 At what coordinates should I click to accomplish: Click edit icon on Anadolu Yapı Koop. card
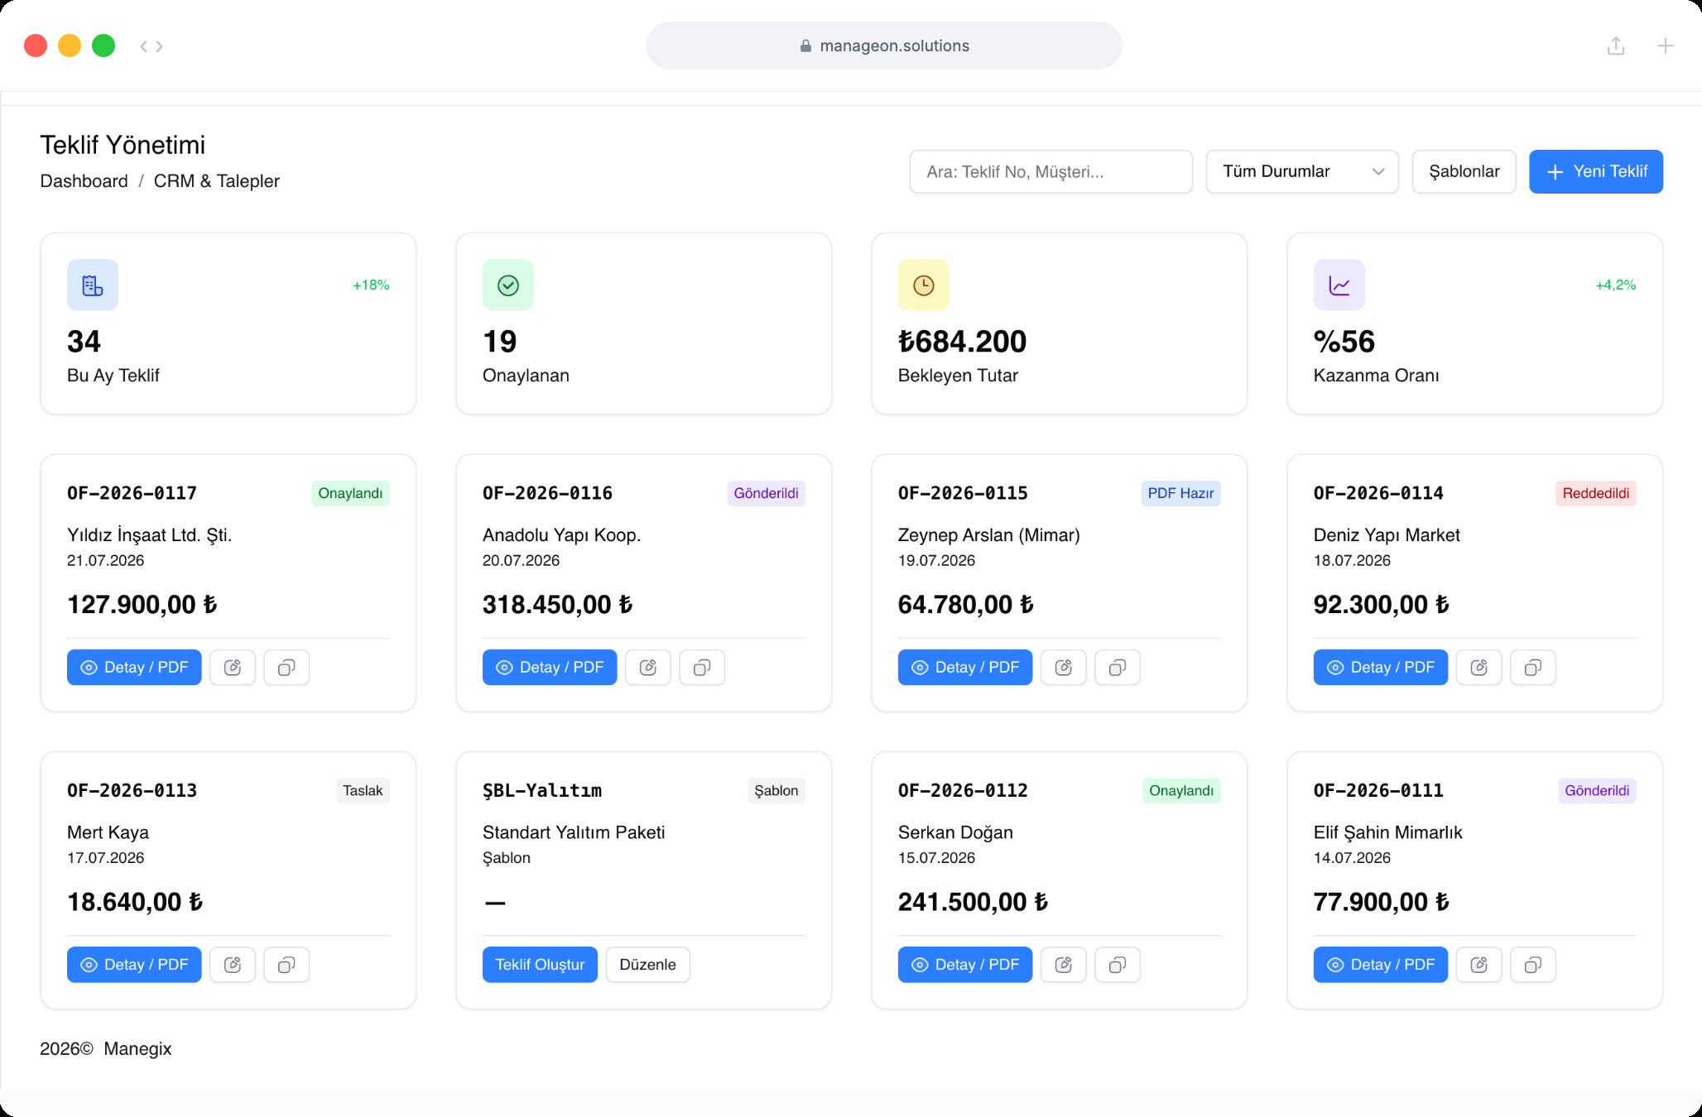[648, 667]
